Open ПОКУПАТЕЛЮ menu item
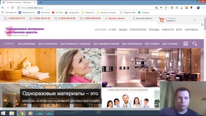Viewport: 206px width, 116px height. (138, 30)
